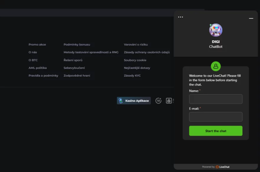
Task: Click the DIGI ChatBot robot avatar
Action: [x=216, y=30]
